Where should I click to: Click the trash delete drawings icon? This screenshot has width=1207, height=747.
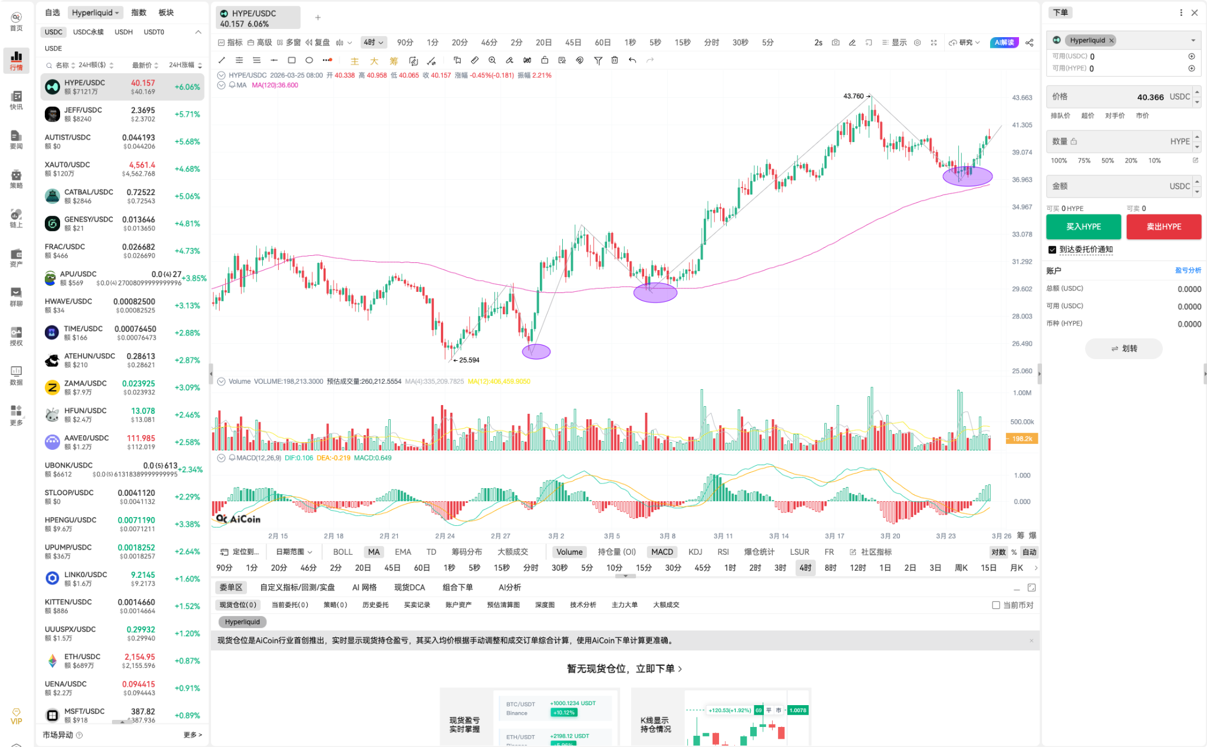click(615, 60)
